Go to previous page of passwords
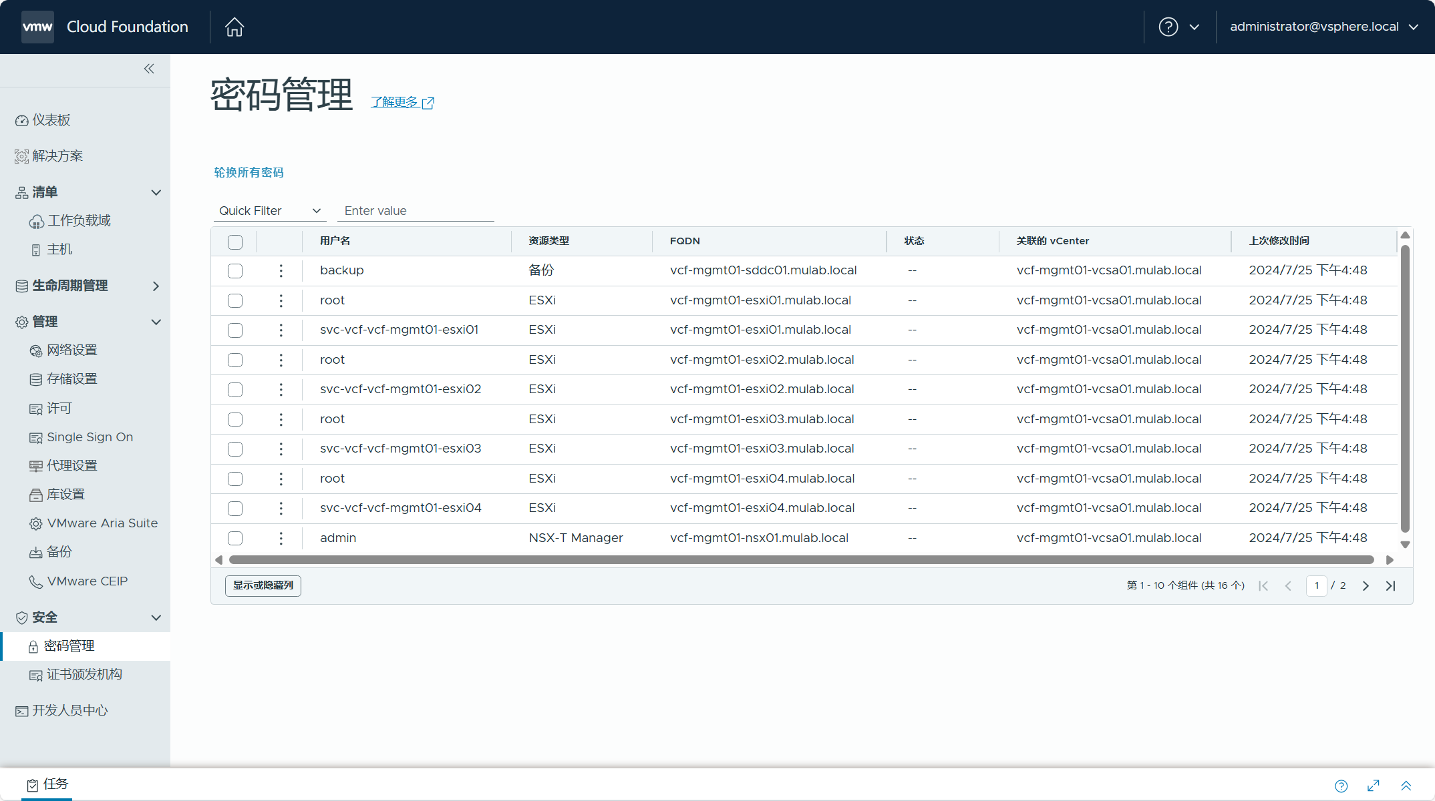 [1288, 585]
